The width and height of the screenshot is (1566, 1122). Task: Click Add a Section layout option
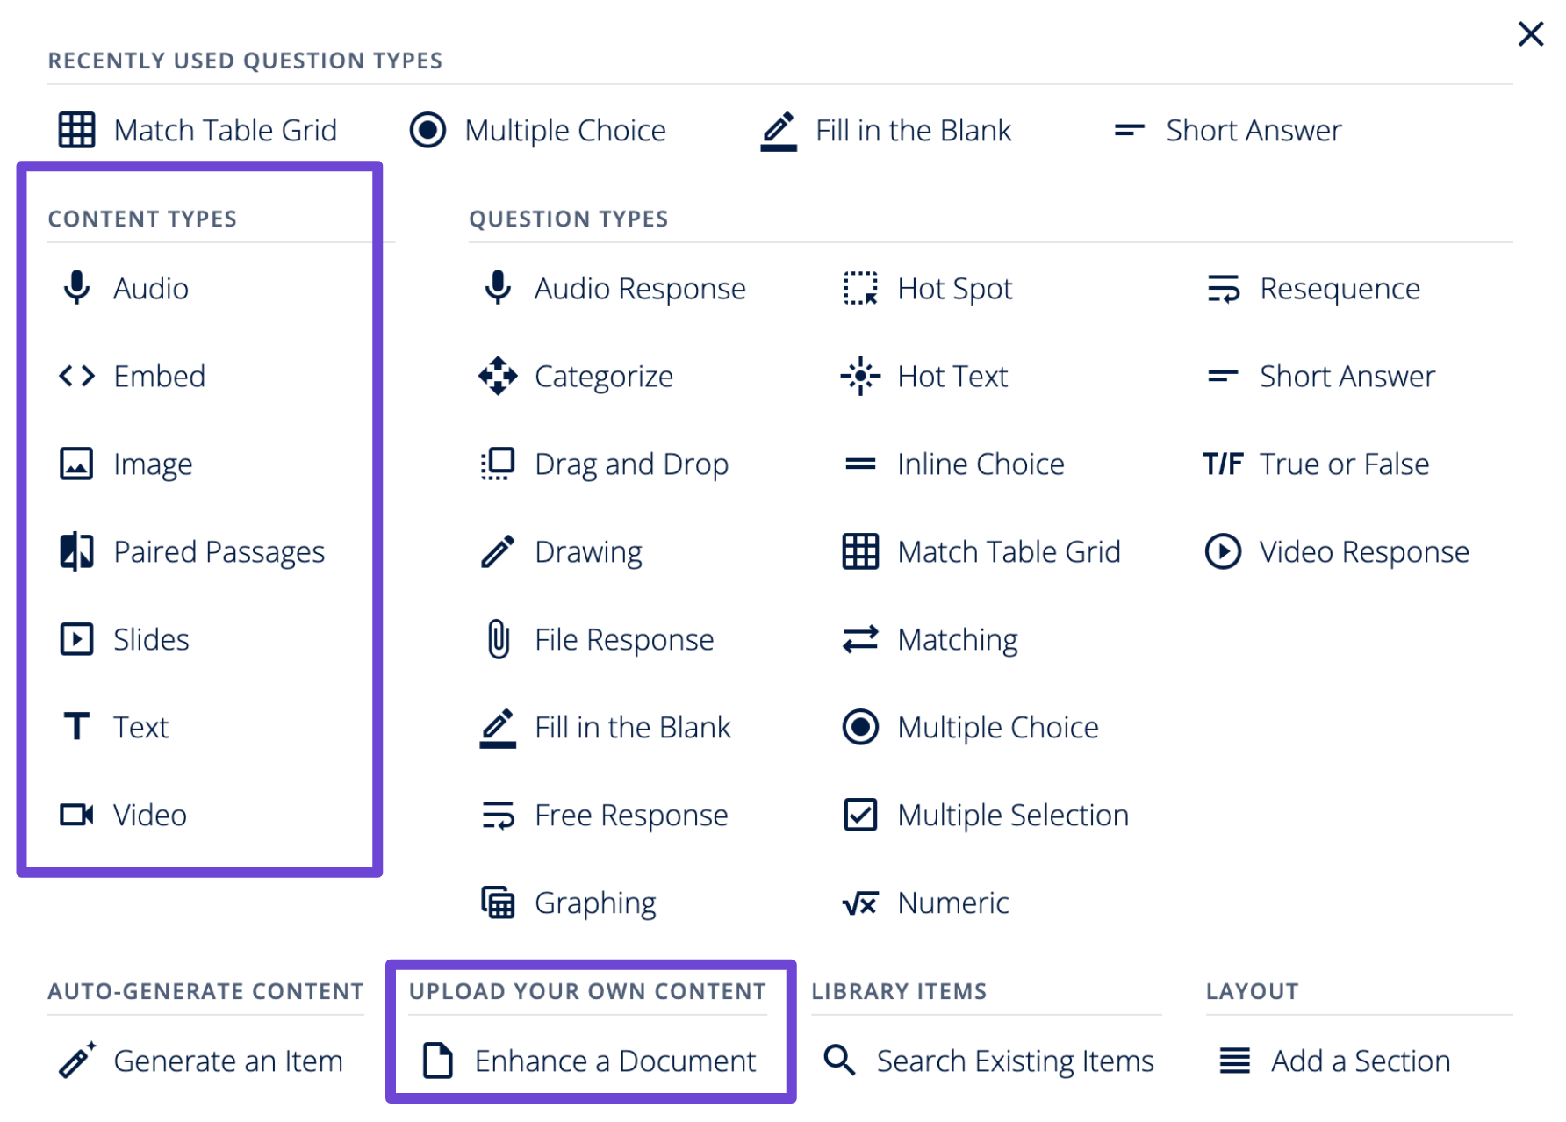1334,1061
